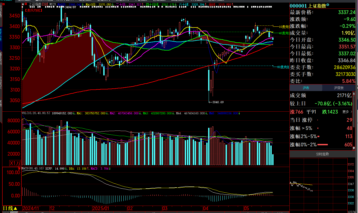Click the 000001 上证指数 title

[308, 6]
